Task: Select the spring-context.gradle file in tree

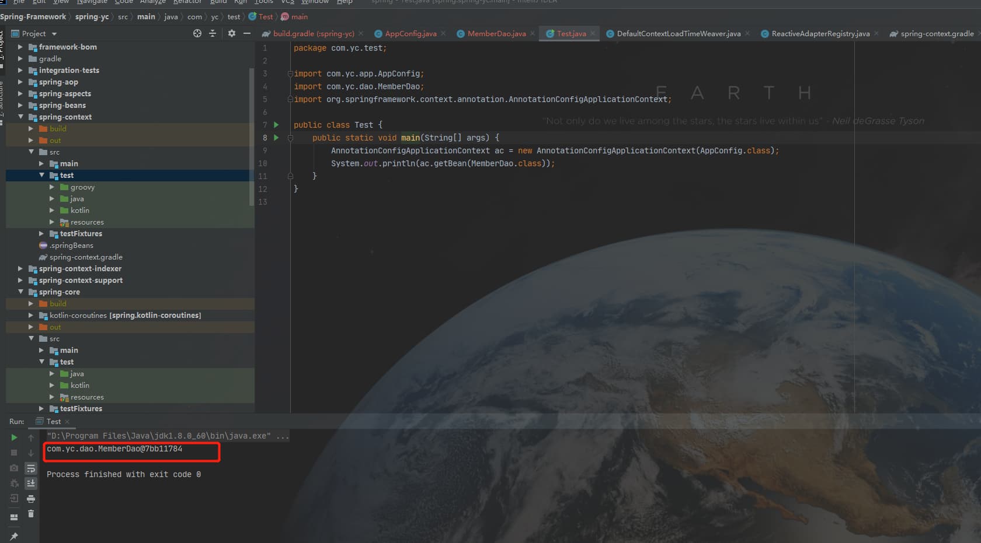Action: [x=86, y=257]
